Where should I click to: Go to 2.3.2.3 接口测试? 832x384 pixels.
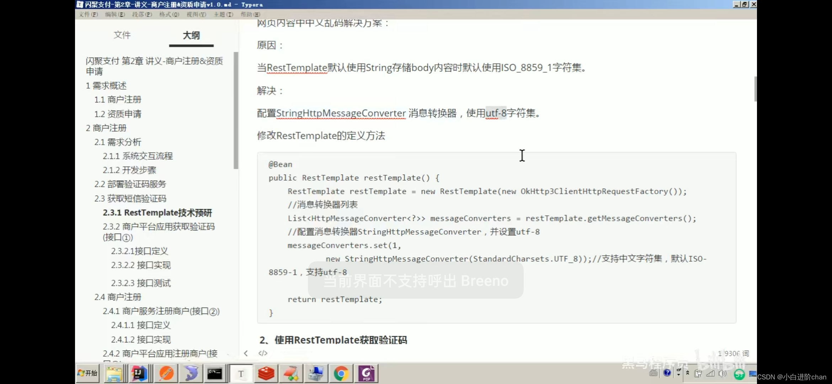[x=141, y=283]
